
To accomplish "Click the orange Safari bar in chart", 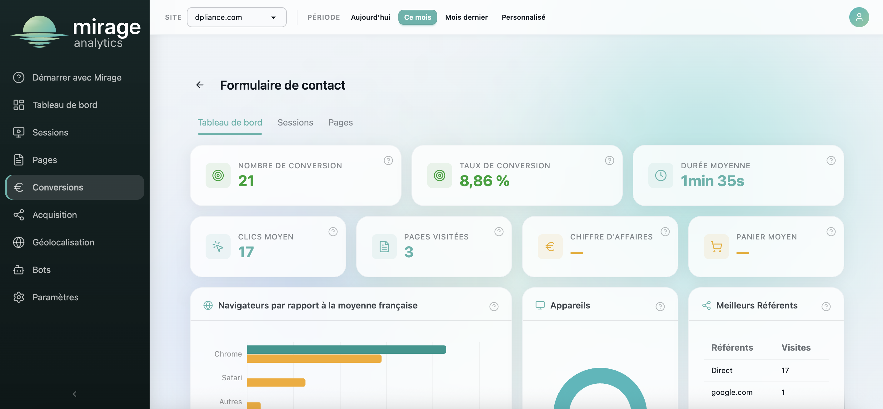I will point(276,382).
